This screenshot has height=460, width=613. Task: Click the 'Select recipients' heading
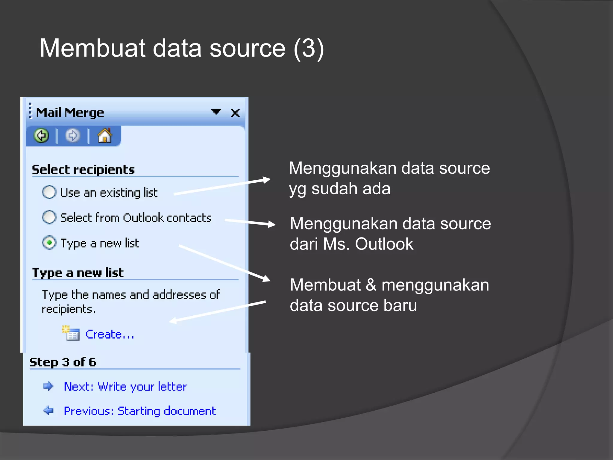point(83,170)
